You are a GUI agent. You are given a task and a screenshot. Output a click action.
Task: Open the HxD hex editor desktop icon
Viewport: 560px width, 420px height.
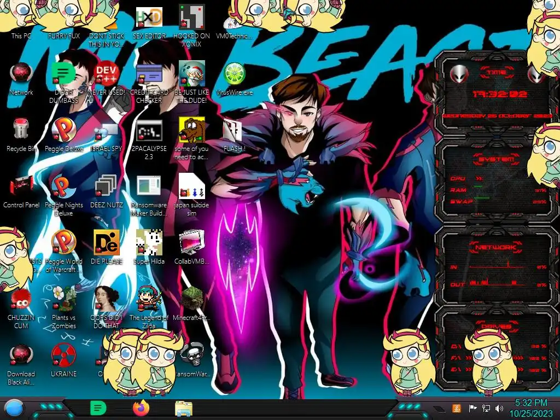click(x=149, y=17)
